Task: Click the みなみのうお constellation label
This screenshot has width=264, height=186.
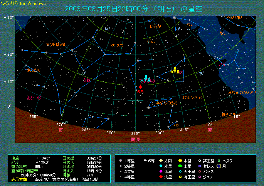Action: [167, 103]
